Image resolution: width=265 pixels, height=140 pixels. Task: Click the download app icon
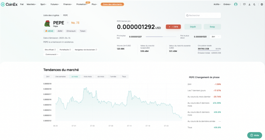click(x=249, y=4)
